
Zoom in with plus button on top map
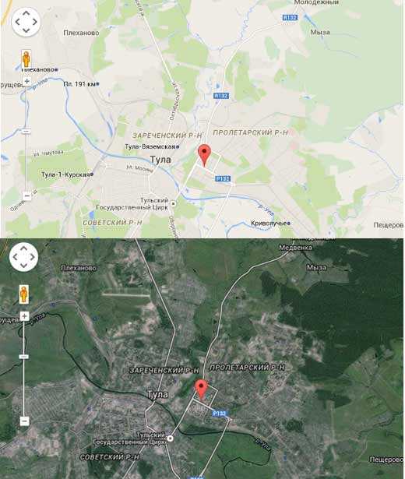[27, 81]
